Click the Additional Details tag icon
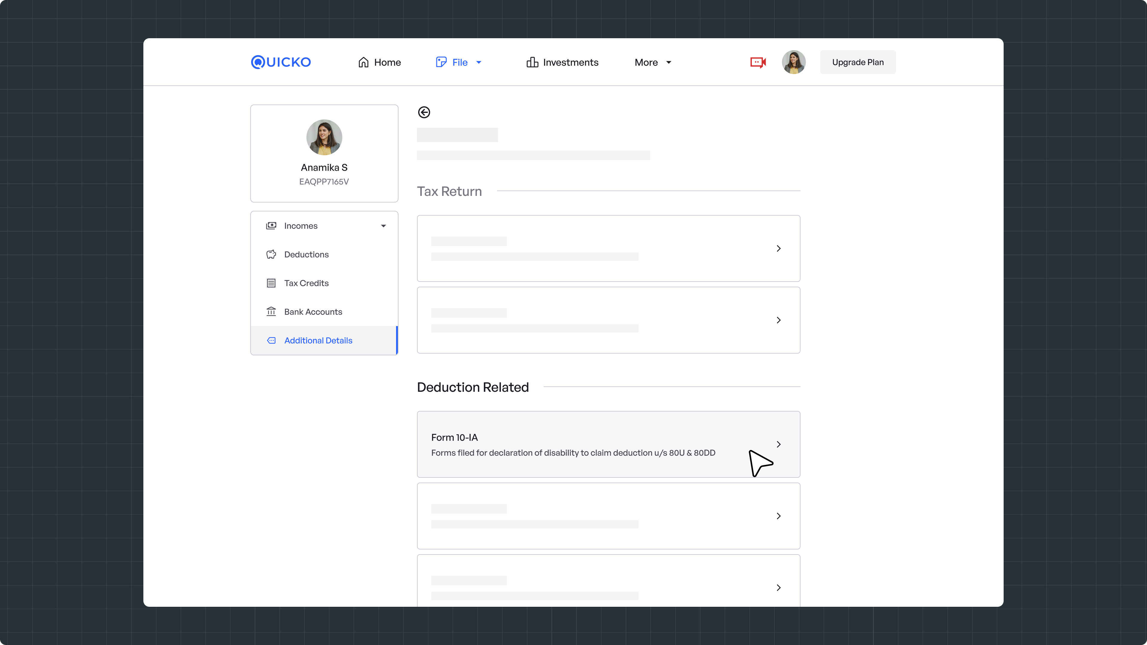The image size is (1147, 645). click(271, 340)
